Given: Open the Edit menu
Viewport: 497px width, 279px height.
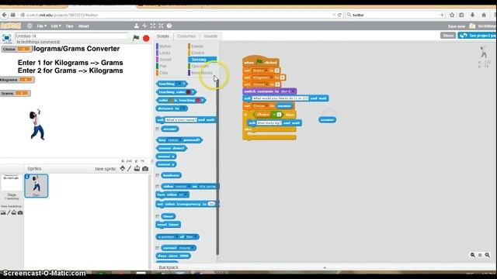Looking at the screenshot, I should tap(56, 26).
